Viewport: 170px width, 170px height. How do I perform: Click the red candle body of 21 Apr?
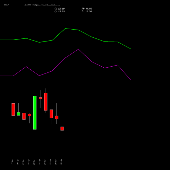point(24,116)
